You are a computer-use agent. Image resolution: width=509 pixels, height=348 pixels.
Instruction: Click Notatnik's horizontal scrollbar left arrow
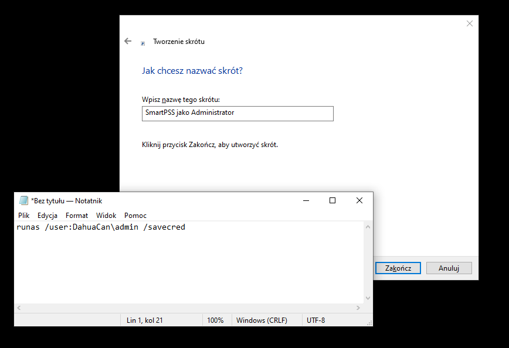(19, 308)
